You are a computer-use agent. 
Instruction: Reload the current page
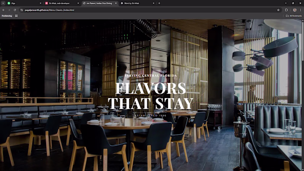click(x=15, y=10)
